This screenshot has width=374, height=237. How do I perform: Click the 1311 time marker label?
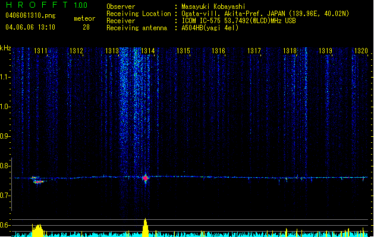[x=40, y=51]
